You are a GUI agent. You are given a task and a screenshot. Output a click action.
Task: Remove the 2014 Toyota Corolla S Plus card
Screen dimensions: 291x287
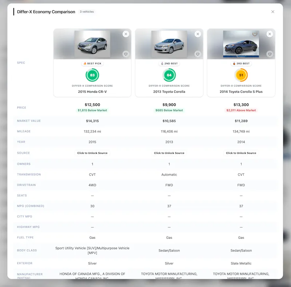pos(270,34)
